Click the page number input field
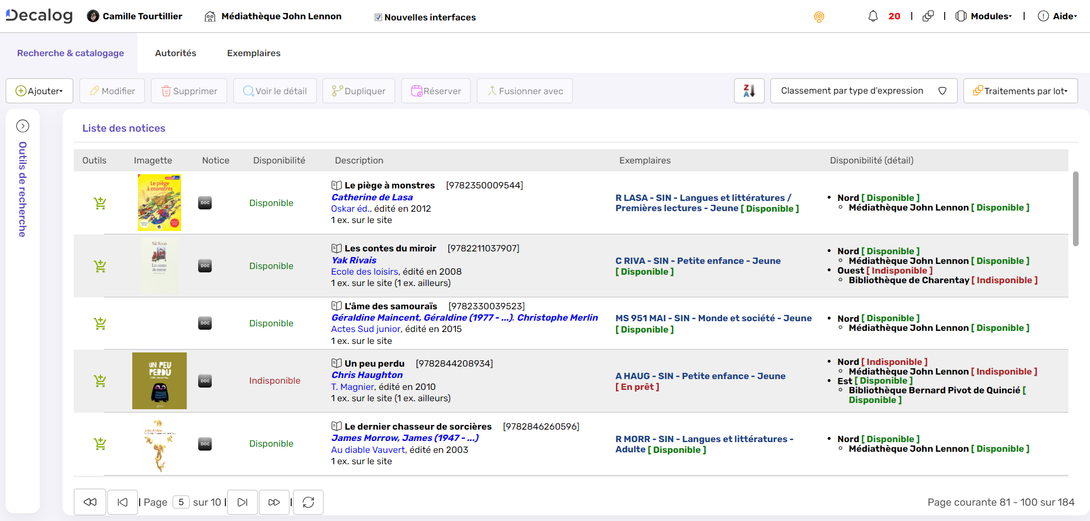This screenshot has width=1090, height=521. [181, 502]
